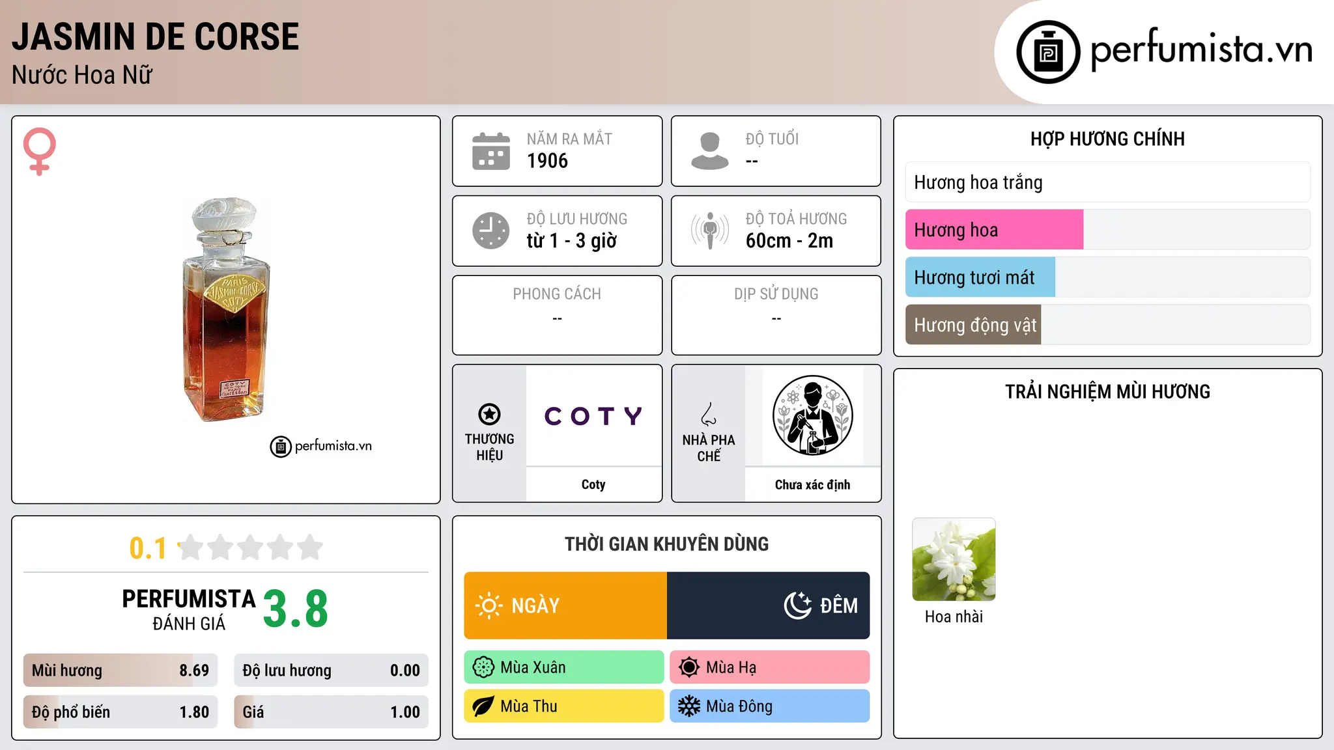Image resolution: width=1334 pixels, height=750 pixels.
Task: Click the longevity value từ 1 - 3 giờ
Action: pyautogui.click(x=572, y=241)
